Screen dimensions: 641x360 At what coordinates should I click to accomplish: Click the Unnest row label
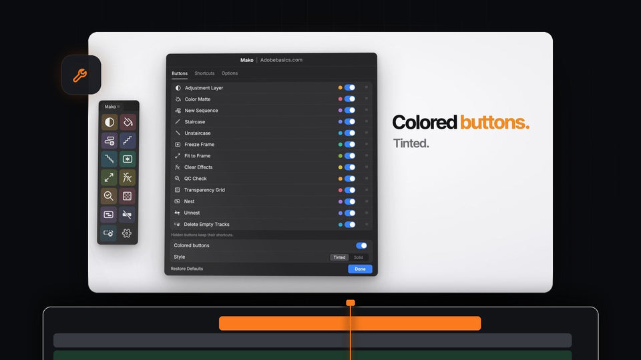click(x=192, y=213)
